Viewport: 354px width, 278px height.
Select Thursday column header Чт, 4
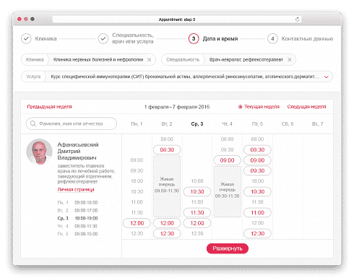point(227,123)
